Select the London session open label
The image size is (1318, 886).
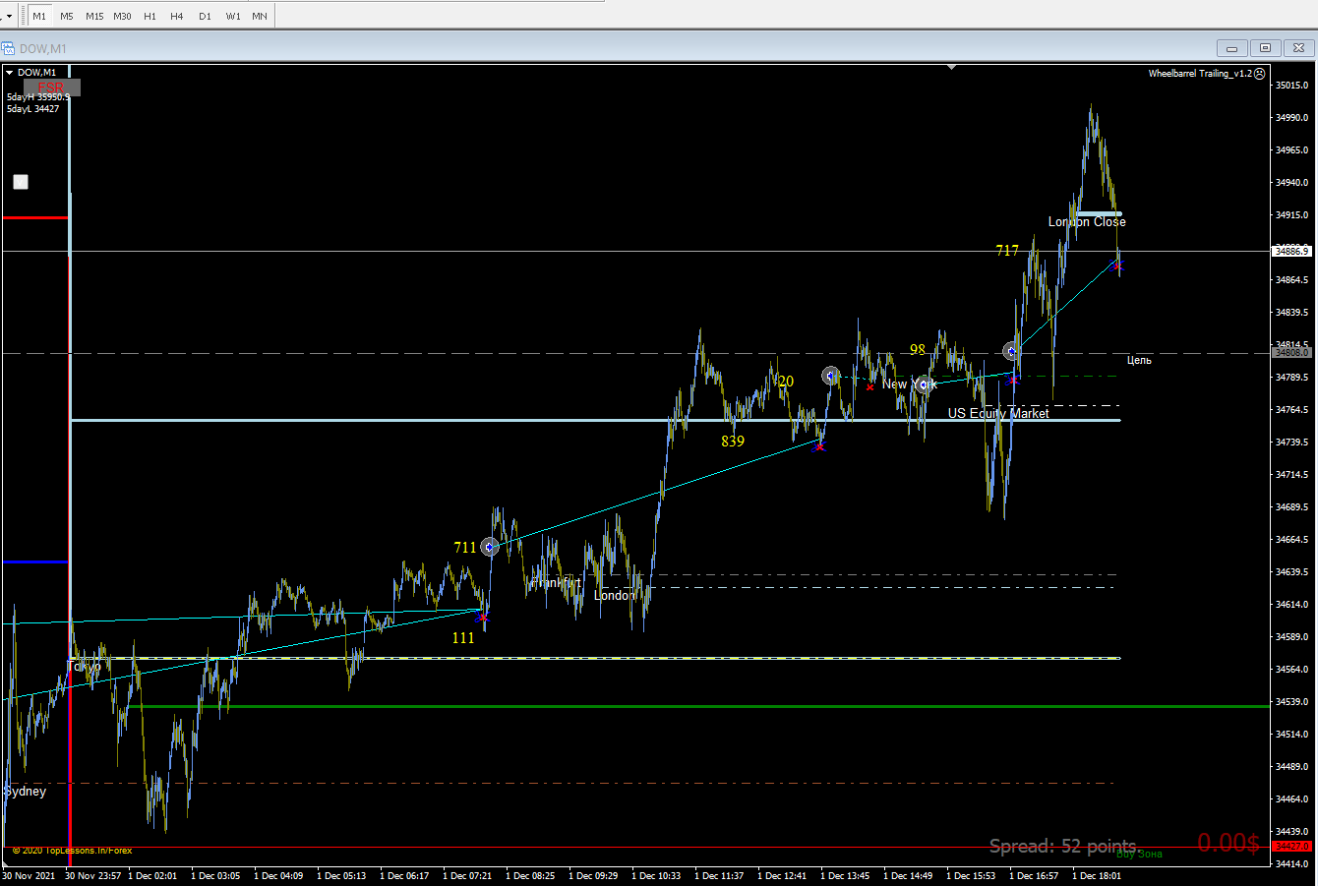pyautogui.click(x=616, y=595)
